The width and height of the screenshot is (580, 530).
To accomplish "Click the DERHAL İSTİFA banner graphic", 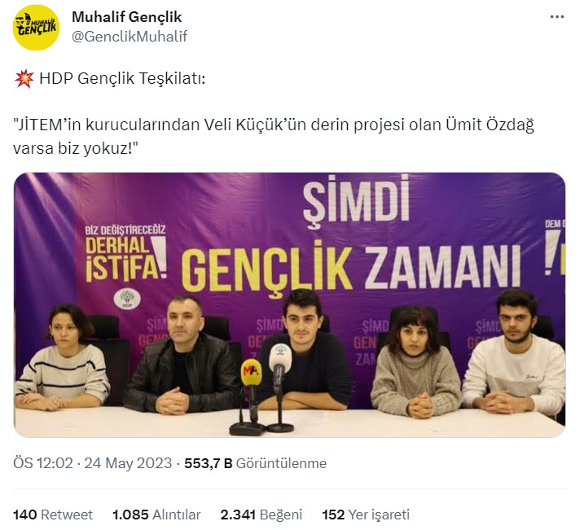I will tap(125, 252).
